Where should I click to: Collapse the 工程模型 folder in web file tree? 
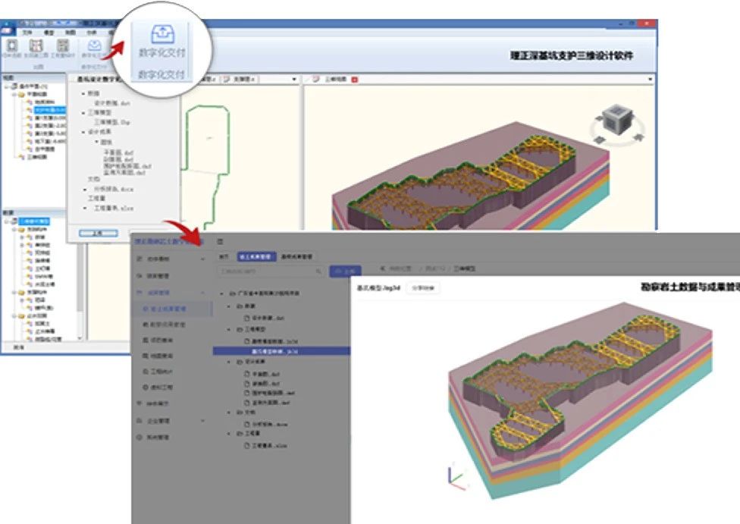(229, 330)
